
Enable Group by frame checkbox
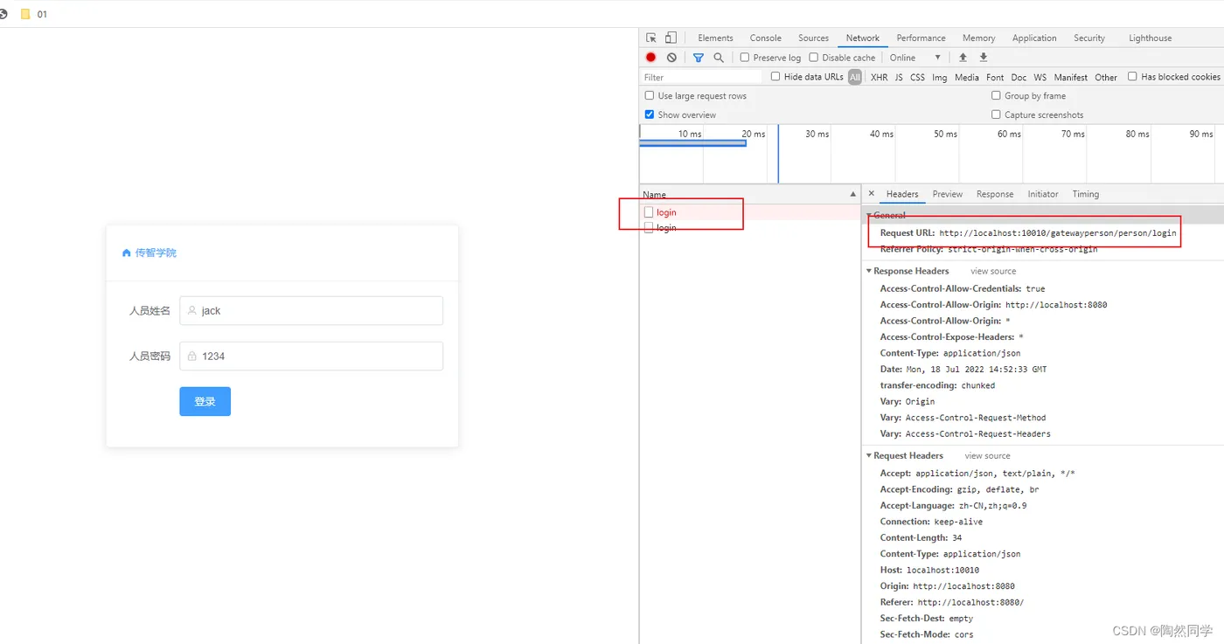[996, 96]
